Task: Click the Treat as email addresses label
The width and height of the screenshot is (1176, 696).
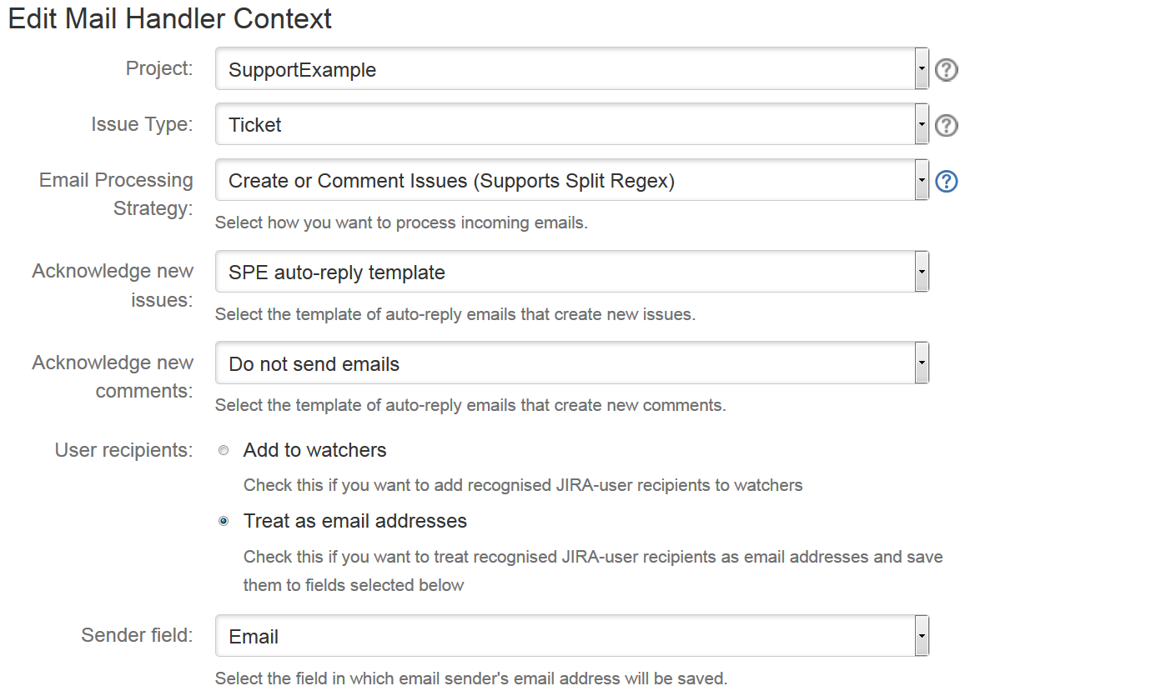Action: 354,522
